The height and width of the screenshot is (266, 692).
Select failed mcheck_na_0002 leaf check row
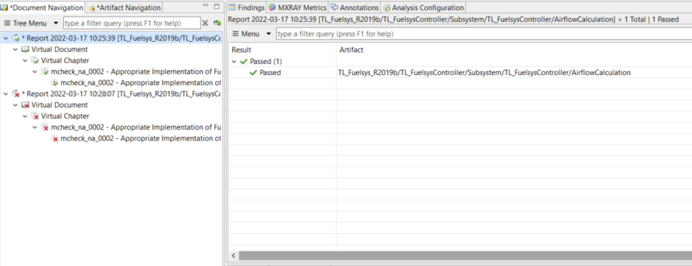pyautogui.click(x=141, y=138)
